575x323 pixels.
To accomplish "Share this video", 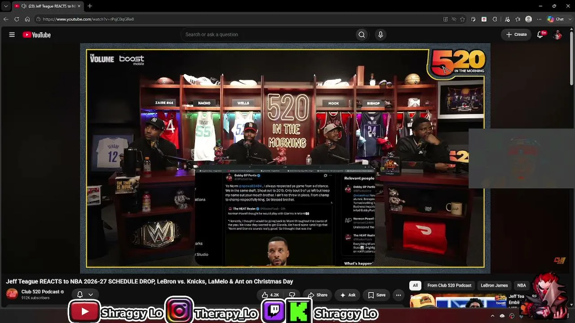I will [317, 295].
